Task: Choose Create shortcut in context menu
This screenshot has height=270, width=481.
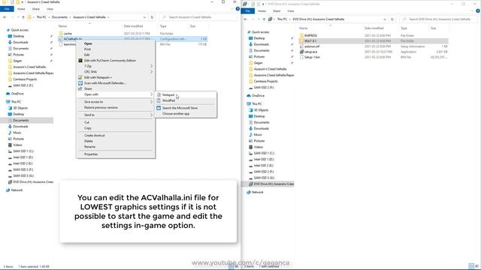Action: (95, 136)
